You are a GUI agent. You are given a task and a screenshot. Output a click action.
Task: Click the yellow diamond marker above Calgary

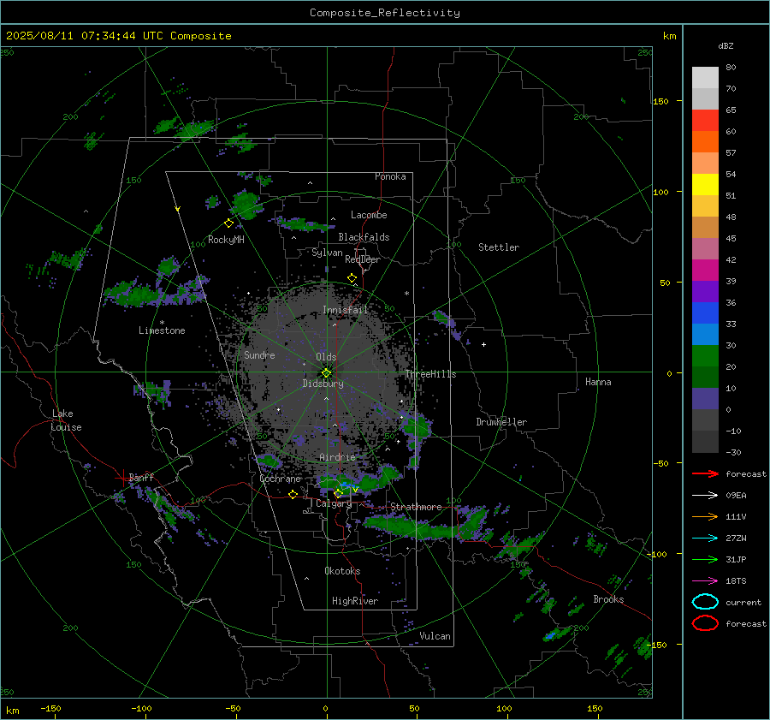338,493
